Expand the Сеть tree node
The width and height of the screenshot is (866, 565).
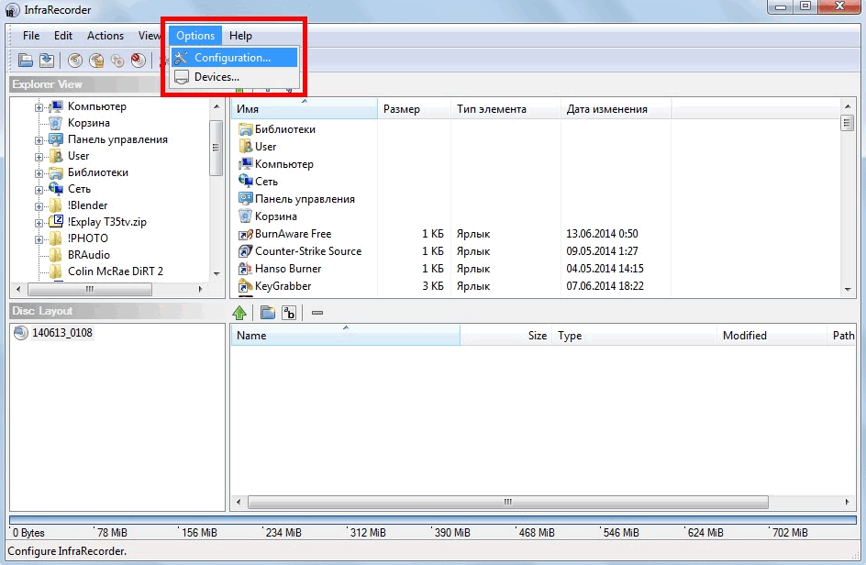click(39, 190)
